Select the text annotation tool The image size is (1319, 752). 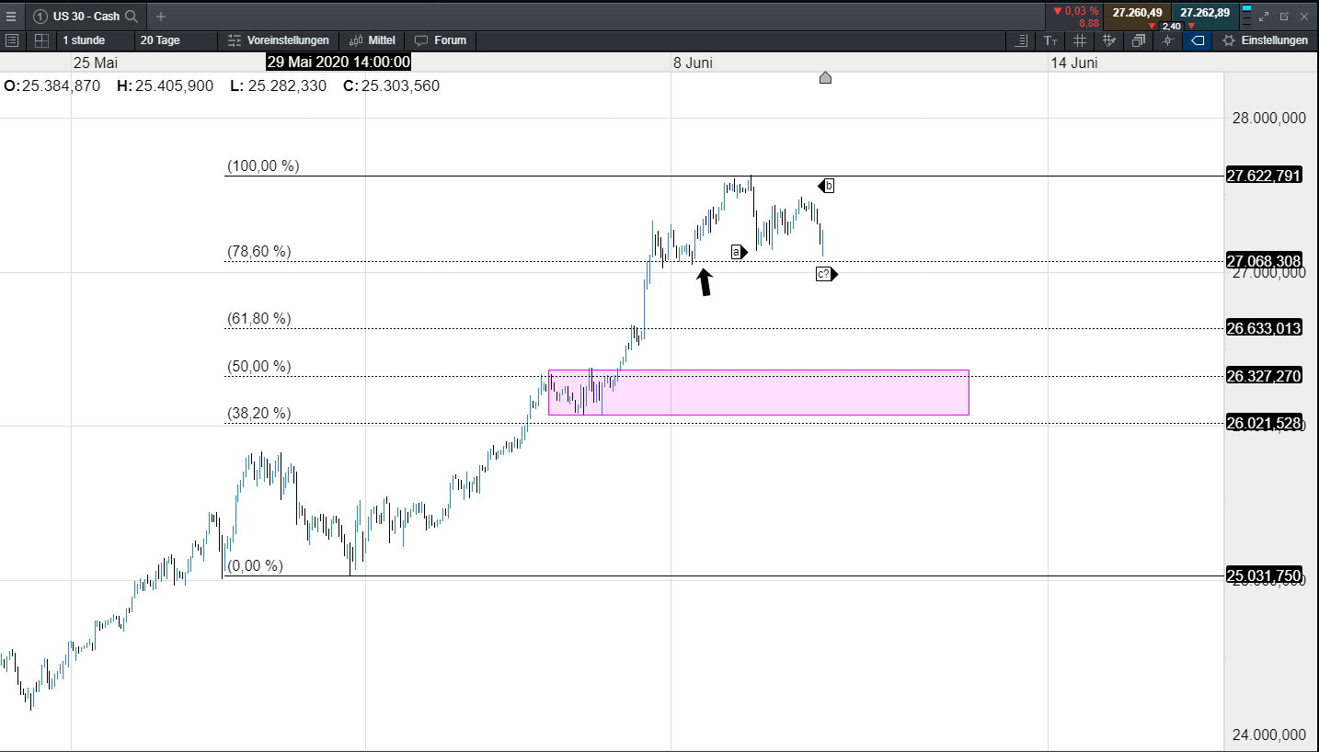coord(1050,40)
